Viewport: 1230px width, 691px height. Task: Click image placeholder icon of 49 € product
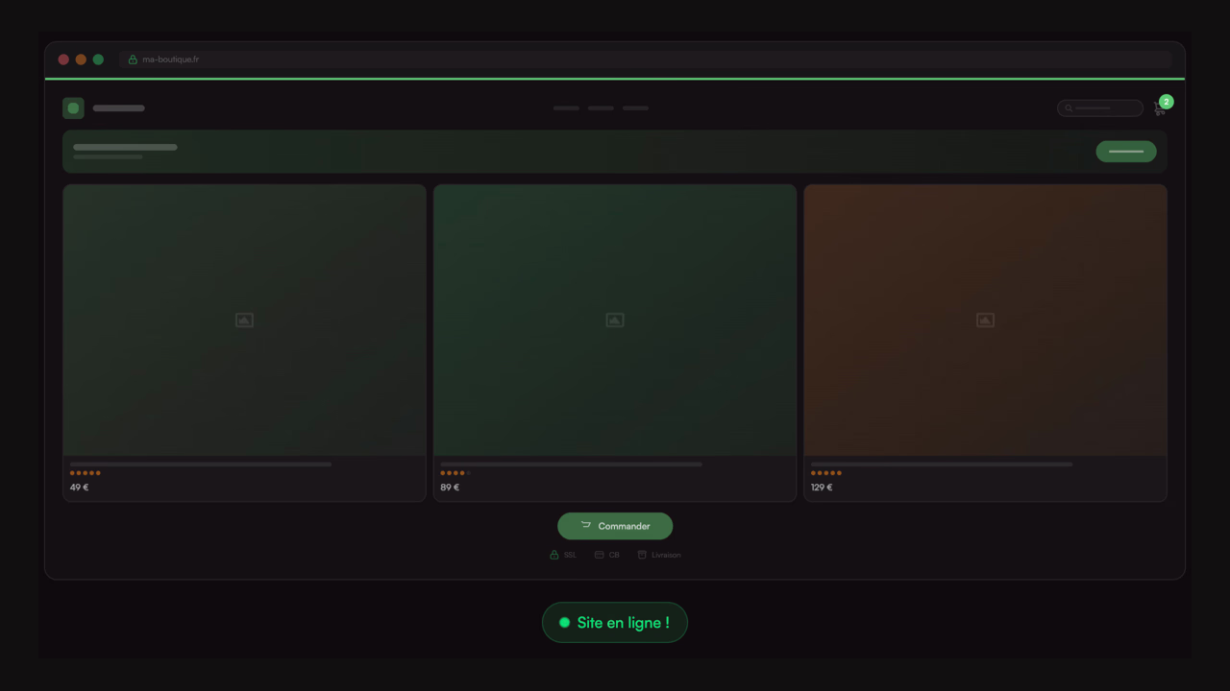pyautogui.click(x=244, y=321)
